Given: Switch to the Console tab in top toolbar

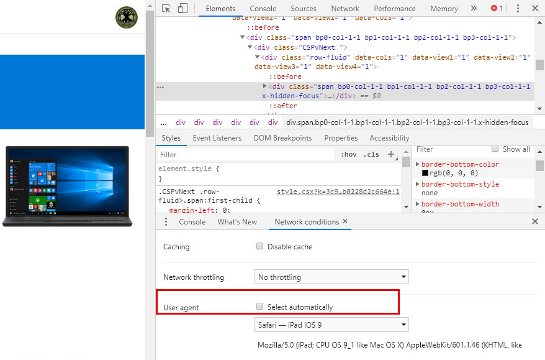Looking at the screenshot, I should (263, 8).
